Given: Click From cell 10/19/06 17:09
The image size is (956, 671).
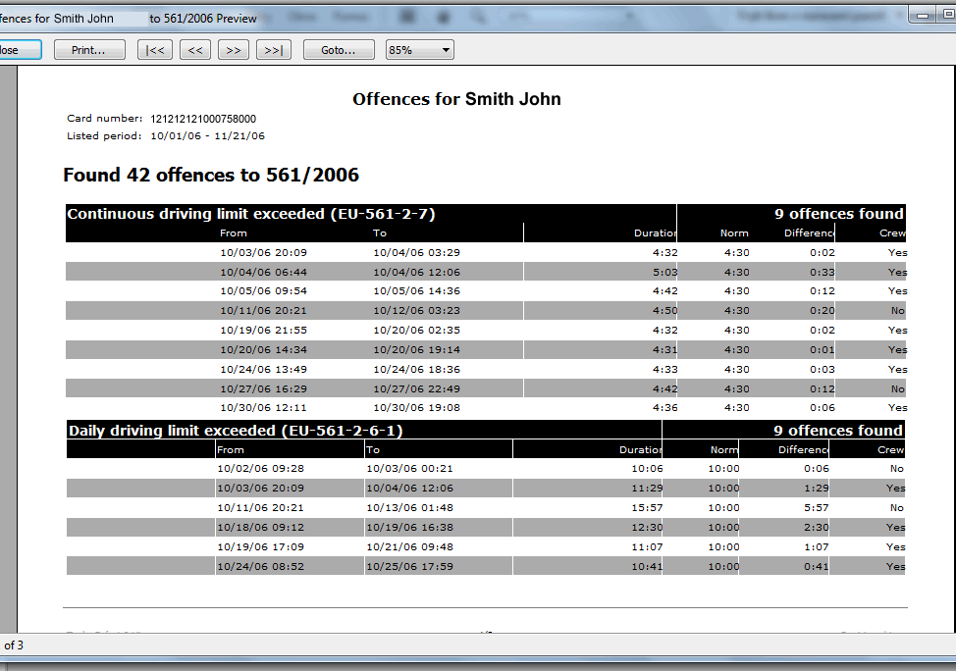Looking at the screenshot, I should (x=260, y=546).
